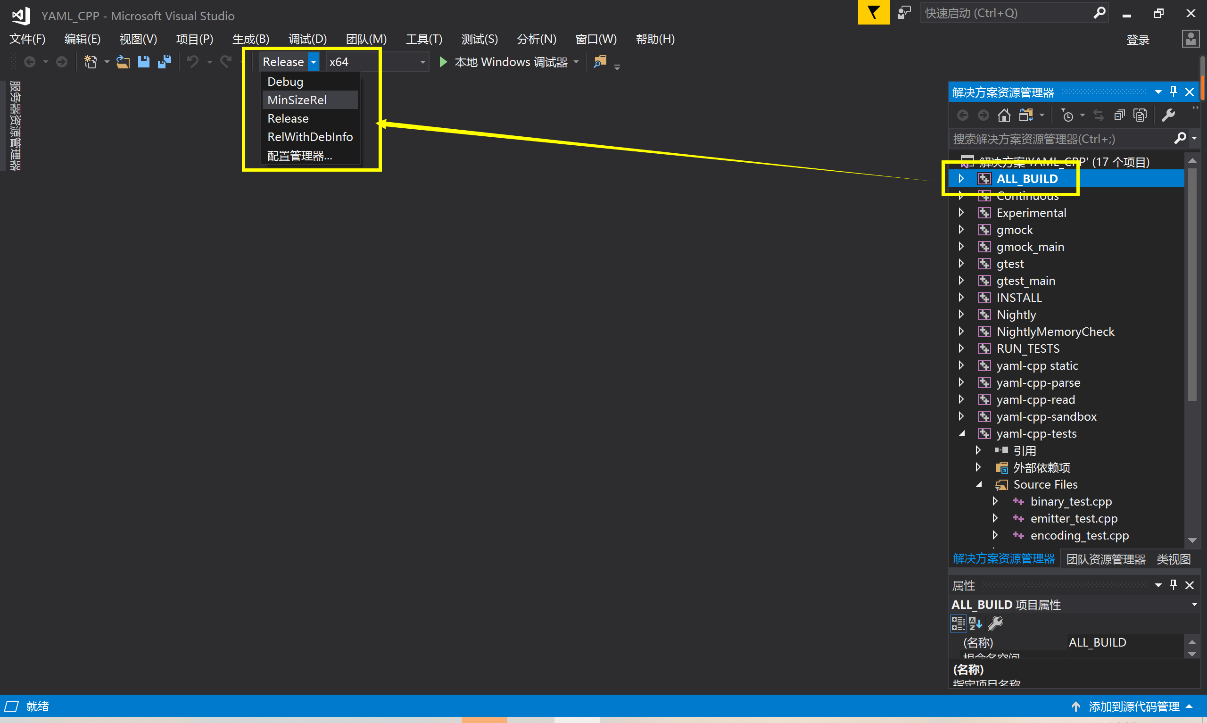
Task: Click the Pending Changes Filter icon
Action: click(x=1069, y=115)
